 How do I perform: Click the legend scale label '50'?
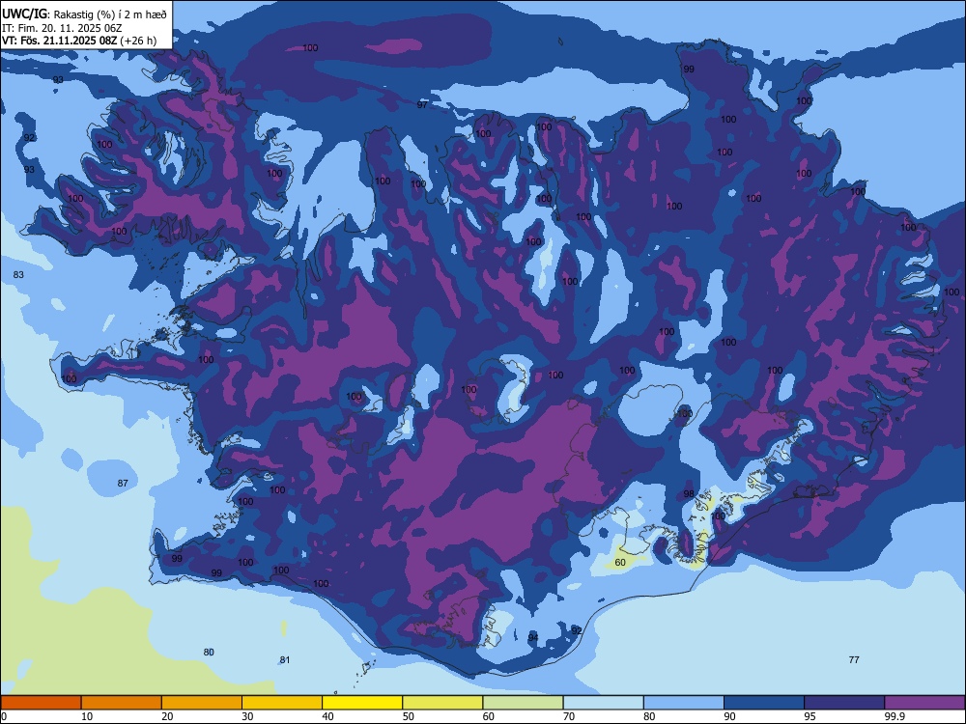tap(409, 716)
